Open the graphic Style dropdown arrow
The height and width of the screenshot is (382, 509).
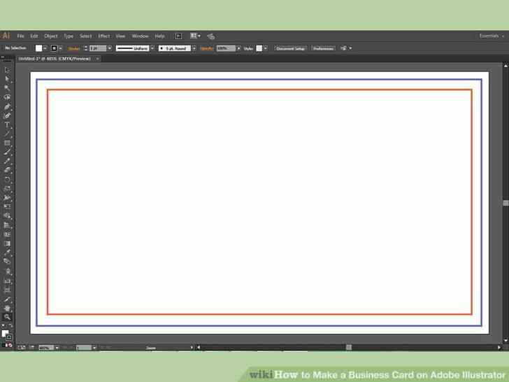click(266, 48)
